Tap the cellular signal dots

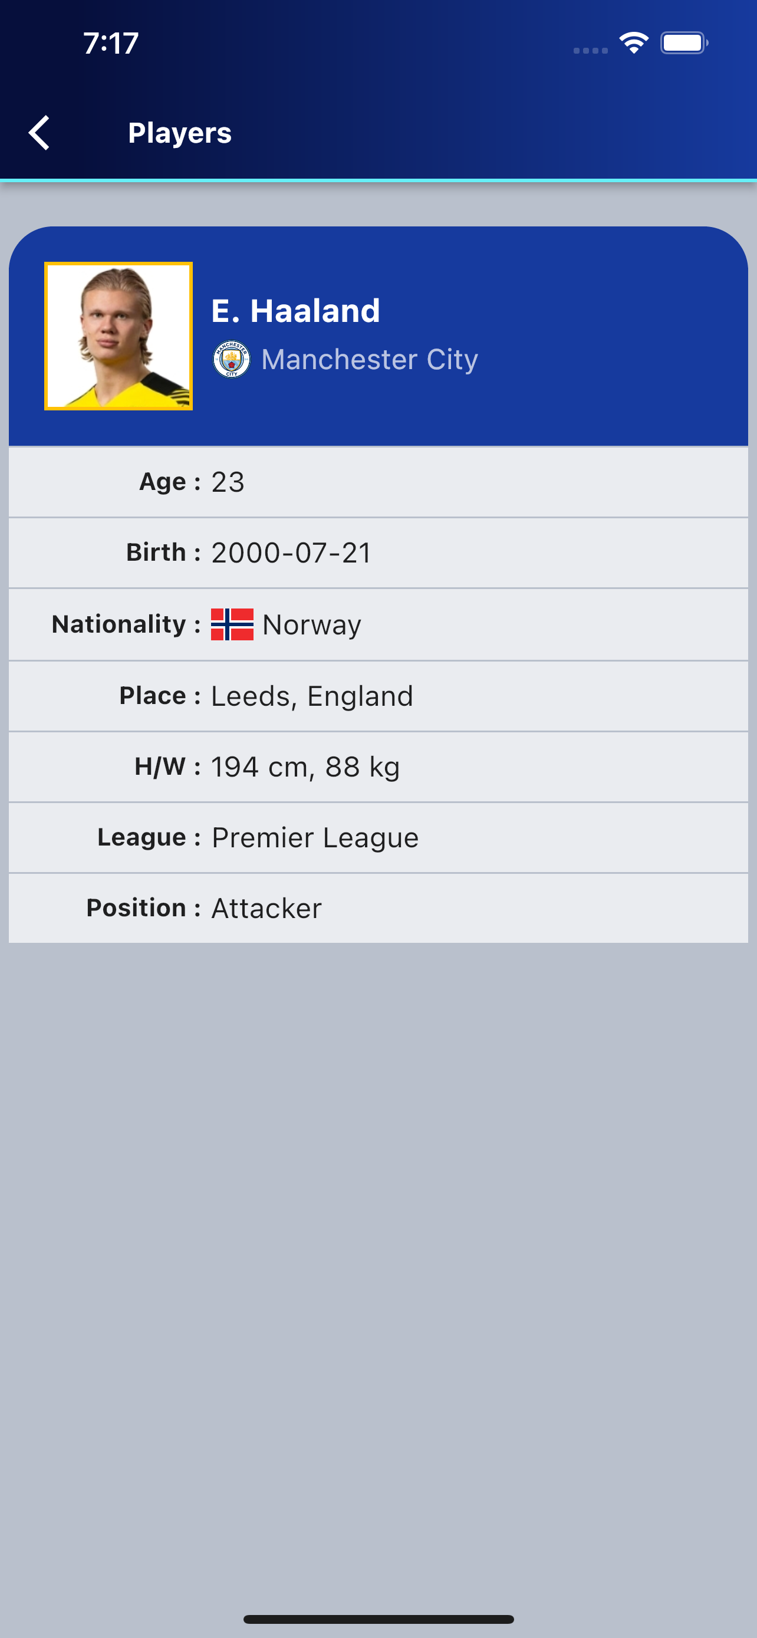[591, 50]
